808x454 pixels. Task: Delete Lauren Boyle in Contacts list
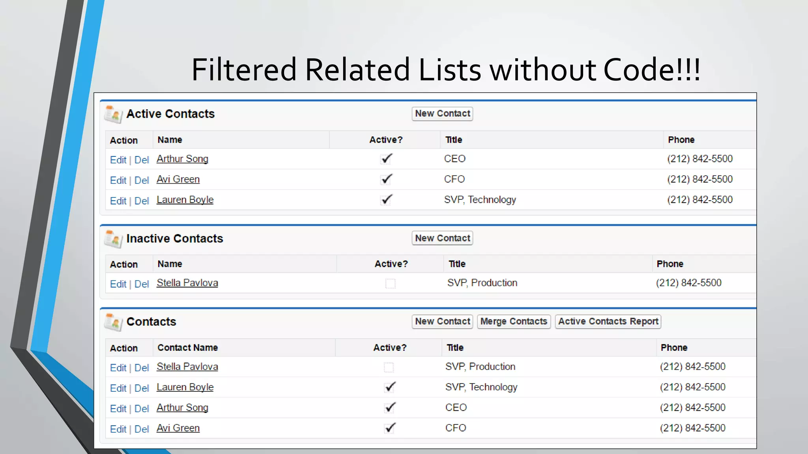[x=141, y=389]
